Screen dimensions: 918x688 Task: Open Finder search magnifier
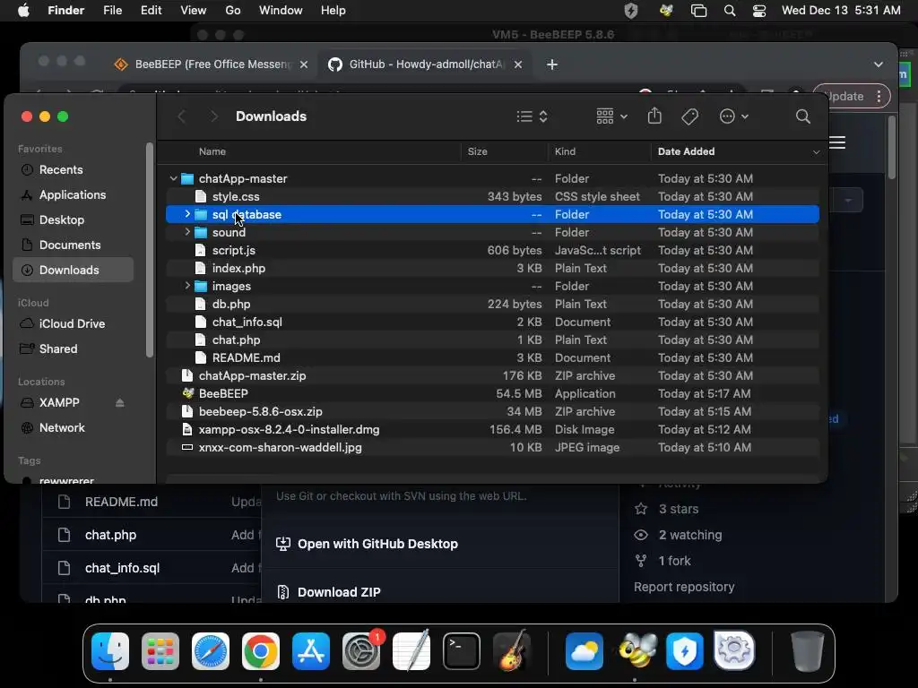pos(803,116)
